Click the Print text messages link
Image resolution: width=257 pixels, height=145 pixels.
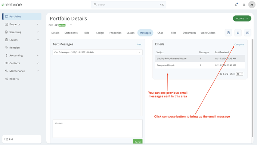[139, 45]
